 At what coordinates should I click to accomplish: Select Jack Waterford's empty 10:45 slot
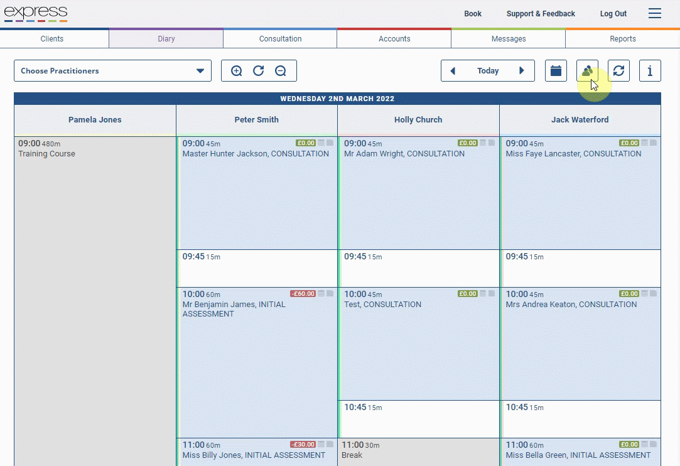[x=581, y=419]
